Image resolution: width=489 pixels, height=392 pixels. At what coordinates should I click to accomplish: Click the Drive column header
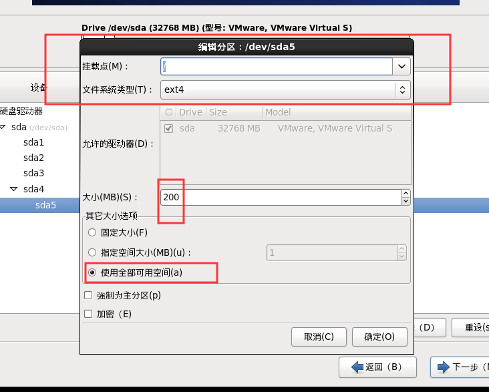pos(190,112)
